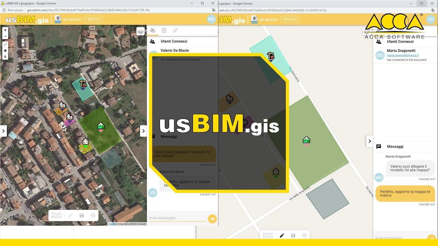438x246 pixels.
Task: Collapse the chat panel arrow in left window
Action: click(143, 131)
